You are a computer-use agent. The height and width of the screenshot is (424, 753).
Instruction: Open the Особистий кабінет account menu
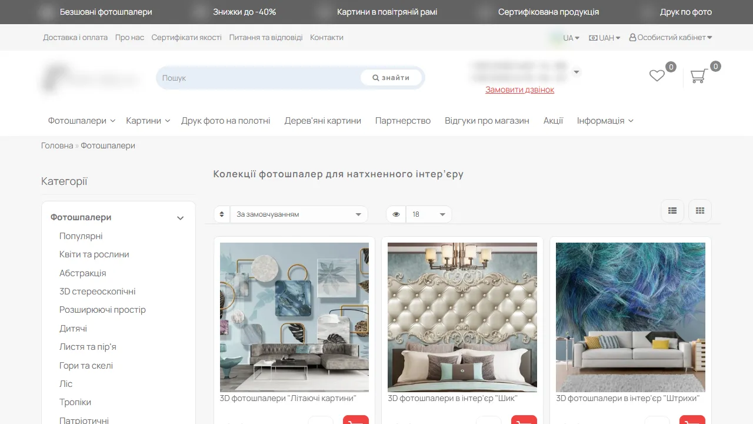click(671, 38)
